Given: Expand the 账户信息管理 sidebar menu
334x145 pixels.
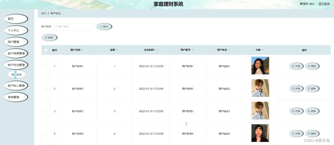Looking at the screenshot, I should click(16, 53).
